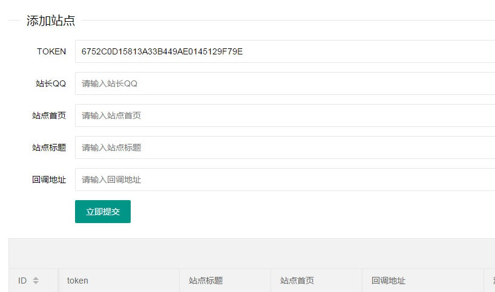The image size is (495, 292).
Task: Click the 回调地址 form label
Action: 49,180
